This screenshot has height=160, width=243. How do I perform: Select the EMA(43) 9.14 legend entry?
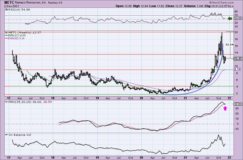[16, 38]
